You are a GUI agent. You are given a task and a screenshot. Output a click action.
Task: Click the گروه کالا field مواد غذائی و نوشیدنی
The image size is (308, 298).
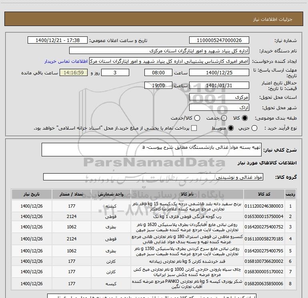153,177
